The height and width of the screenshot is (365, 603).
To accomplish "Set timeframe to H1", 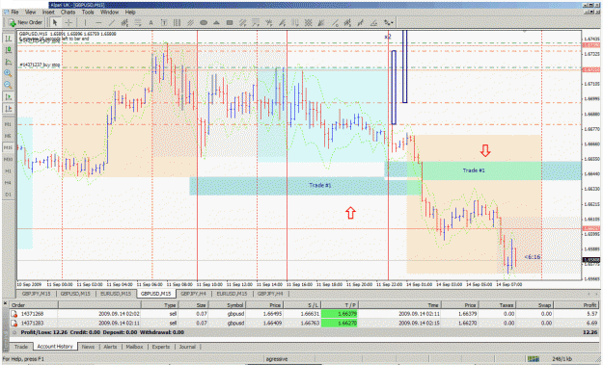I will [x=8, y=170].
